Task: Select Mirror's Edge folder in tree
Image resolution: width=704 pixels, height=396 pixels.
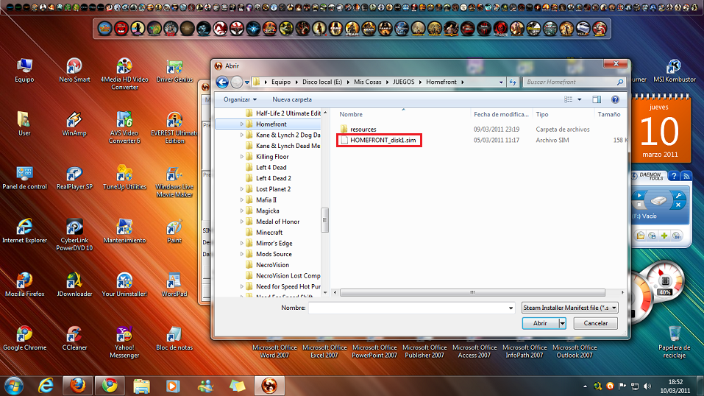Action: point(274,243)
